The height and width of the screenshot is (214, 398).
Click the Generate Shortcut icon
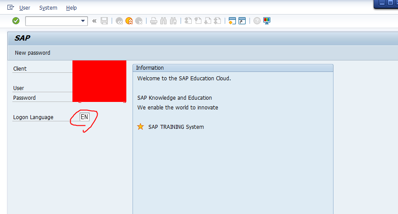(x=242, y=21)
